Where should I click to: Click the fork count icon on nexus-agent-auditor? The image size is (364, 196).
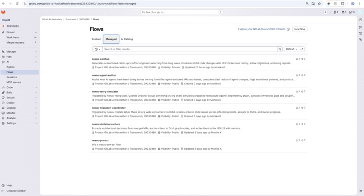coord(298,75)
